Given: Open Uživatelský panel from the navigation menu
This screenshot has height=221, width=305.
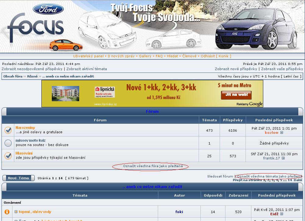Looking at the screenshot, I should 88,56.
